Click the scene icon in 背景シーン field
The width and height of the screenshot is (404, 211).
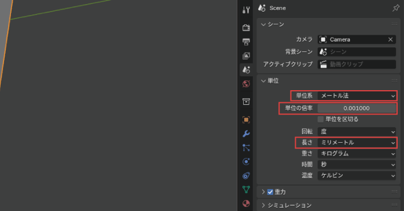323,52
